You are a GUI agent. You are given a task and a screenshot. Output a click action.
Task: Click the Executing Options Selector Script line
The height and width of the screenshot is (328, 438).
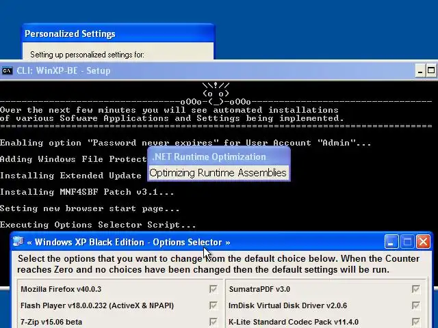(x=98, y=225)
